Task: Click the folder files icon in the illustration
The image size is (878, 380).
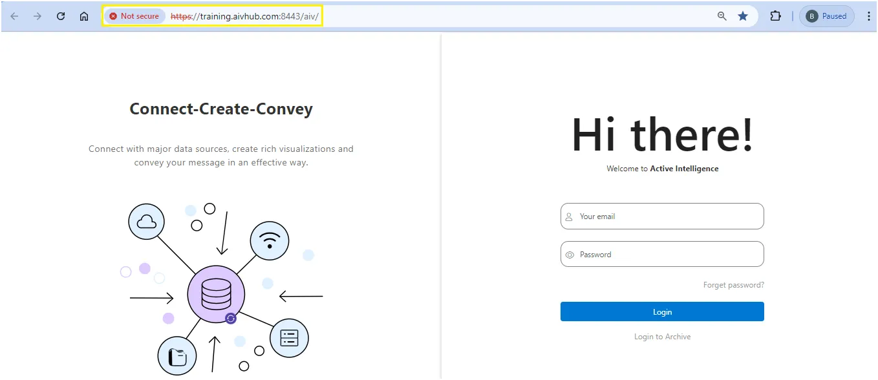Action: coord(177,356)
